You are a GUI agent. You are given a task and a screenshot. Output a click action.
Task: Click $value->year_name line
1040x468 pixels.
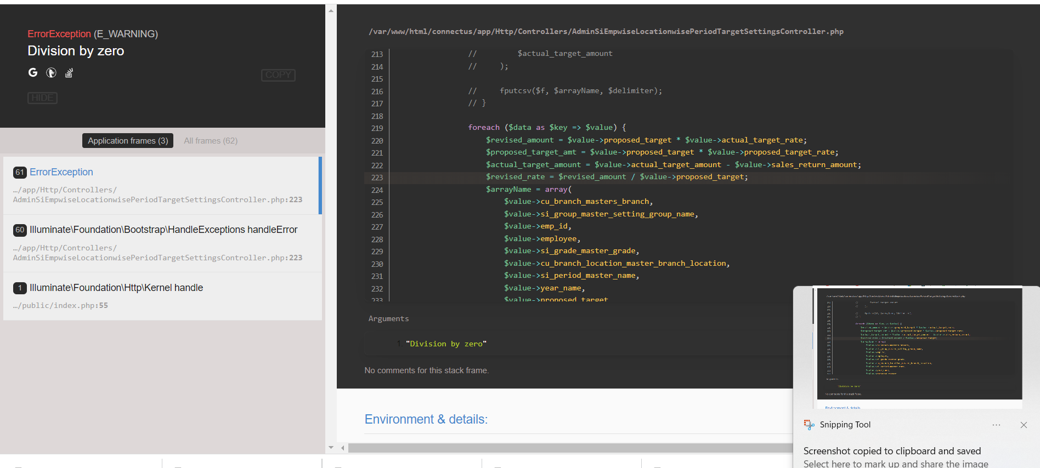(x=545, y=288)
